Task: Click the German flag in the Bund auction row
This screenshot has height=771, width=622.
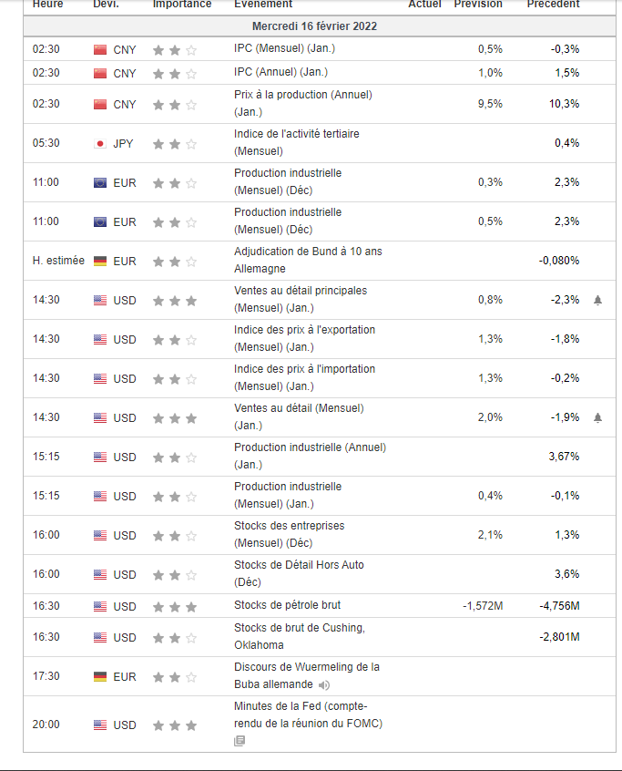Action: pyautogui.click(x=100, y=261)
